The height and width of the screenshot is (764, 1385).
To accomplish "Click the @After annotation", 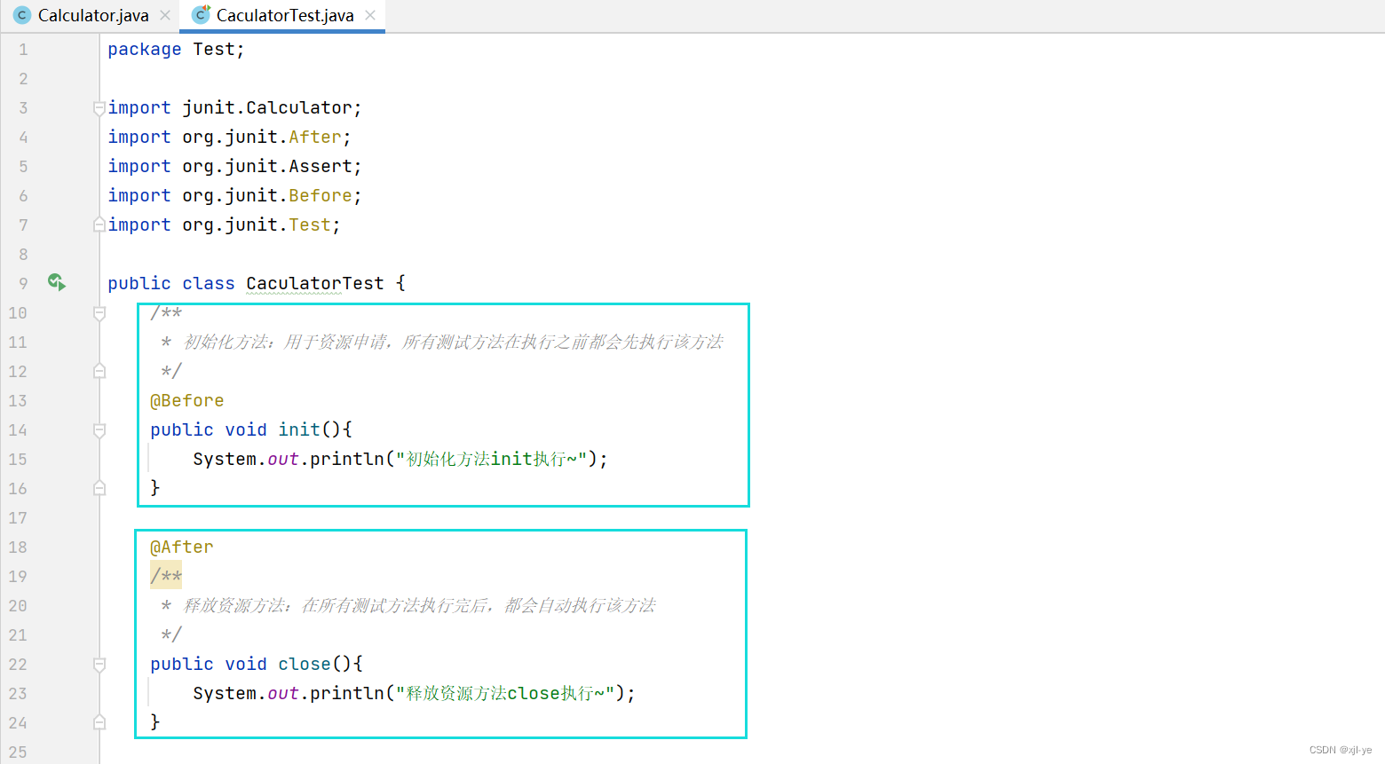I will (x=181, y=547).
